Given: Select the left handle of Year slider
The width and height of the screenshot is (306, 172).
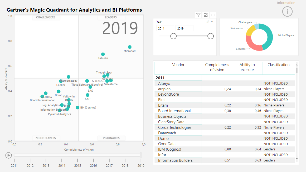Looking at the screenshot, I should tap(173, 36).
